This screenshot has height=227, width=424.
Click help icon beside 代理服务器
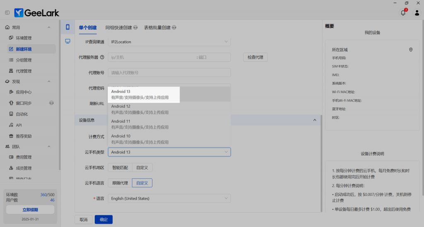coord(102,57)
